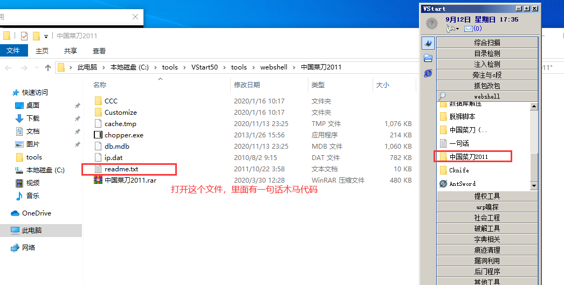The image size is (564, 285).
Task: Click the properties checkmark icon in quick access toolbar
Action: tap(24, 36)
